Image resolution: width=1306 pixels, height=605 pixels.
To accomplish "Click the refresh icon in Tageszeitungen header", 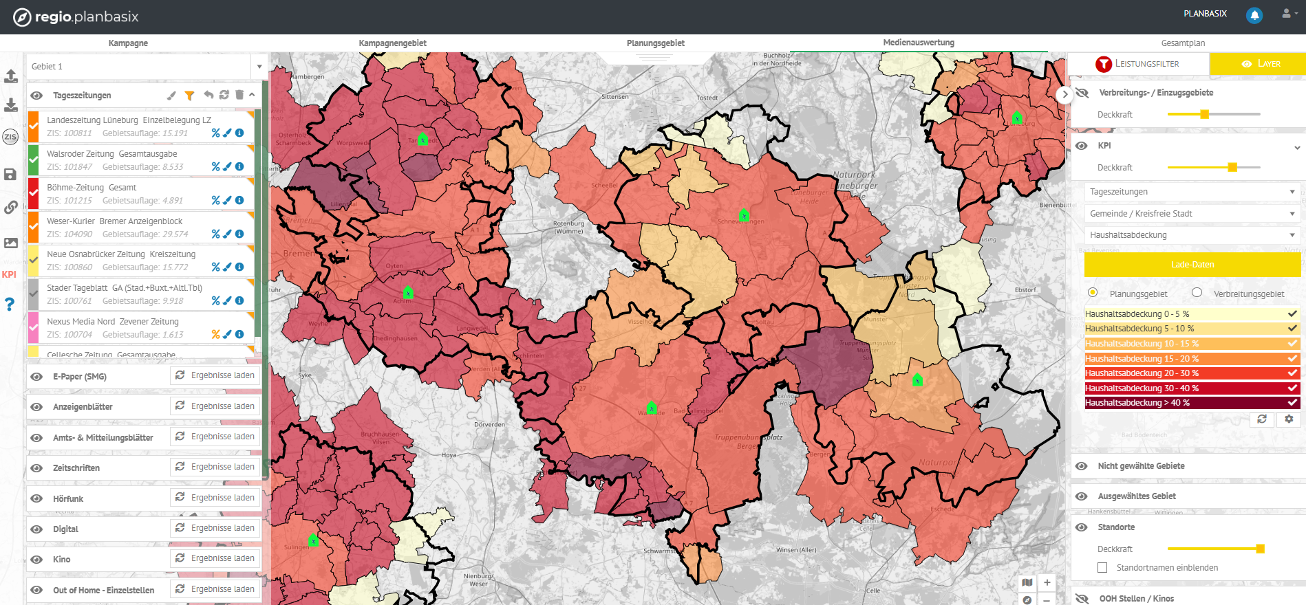I will pyautogui.click(x=224, y=95).
